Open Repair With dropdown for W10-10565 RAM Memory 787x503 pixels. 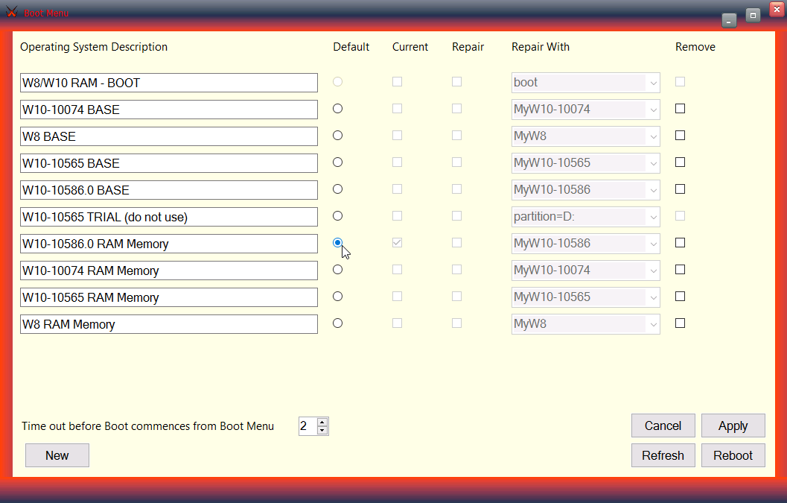coord(586,297)
